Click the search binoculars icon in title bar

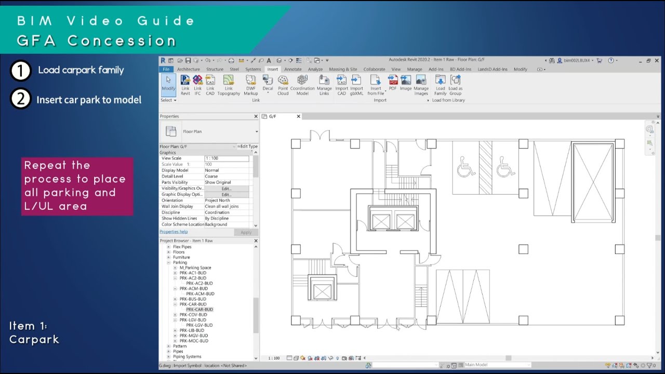pyautogui.click(x=552, y=61)
